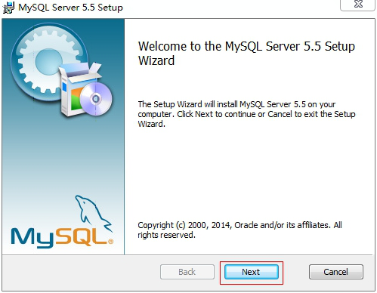This screenshot has height=293, width=377.
Task: Click the installer icon in the title bar
Action: coord(8,8)
